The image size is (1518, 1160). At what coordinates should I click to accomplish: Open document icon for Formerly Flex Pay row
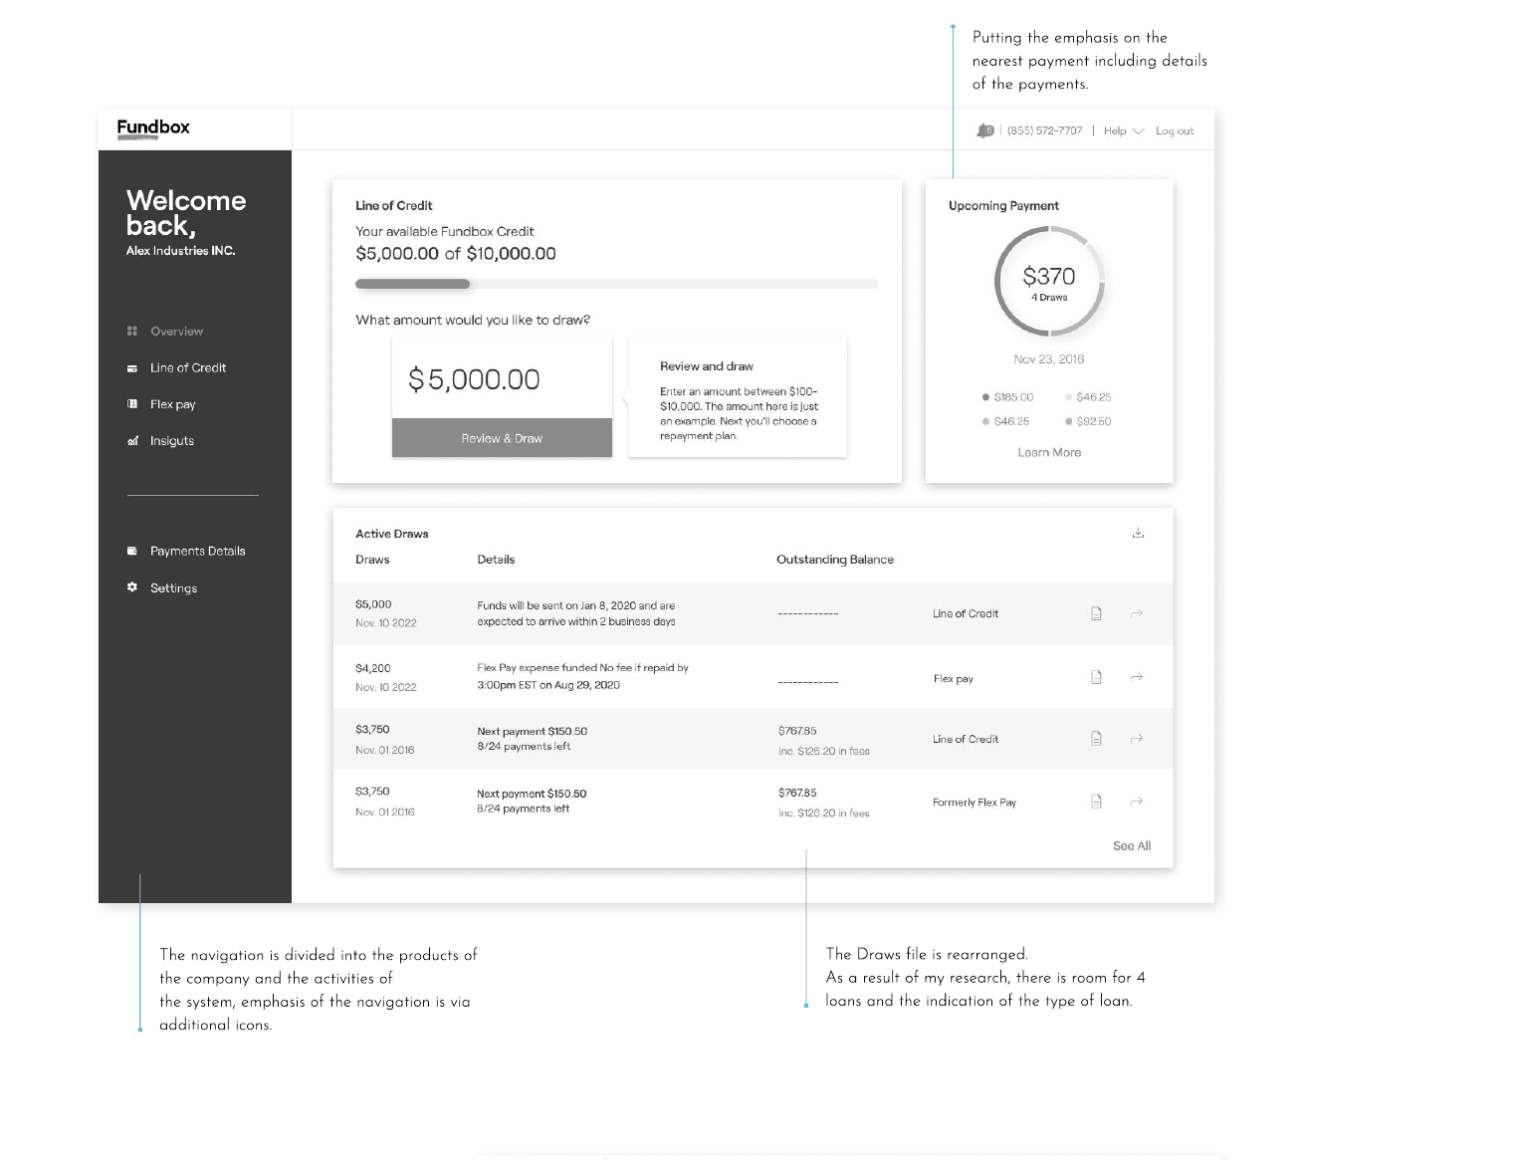1096,802
